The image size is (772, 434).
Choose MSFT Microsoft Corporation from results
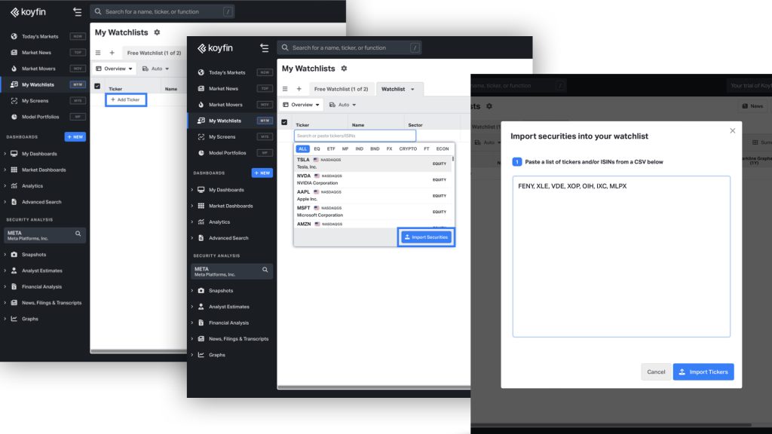tap(372, 212)
